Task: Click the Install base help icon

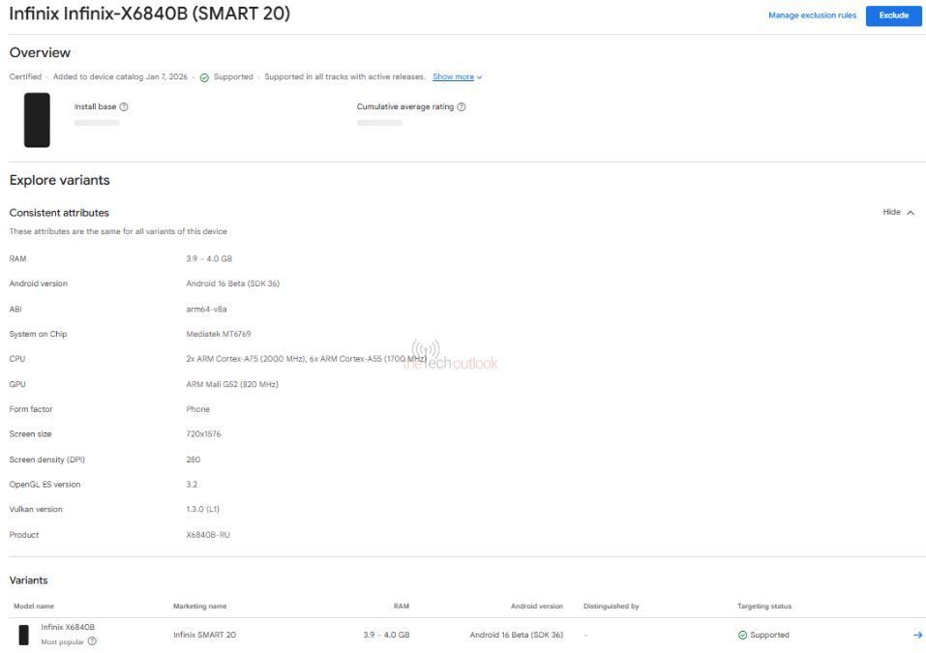Action: pyautogui.click(x=124, y=106)
